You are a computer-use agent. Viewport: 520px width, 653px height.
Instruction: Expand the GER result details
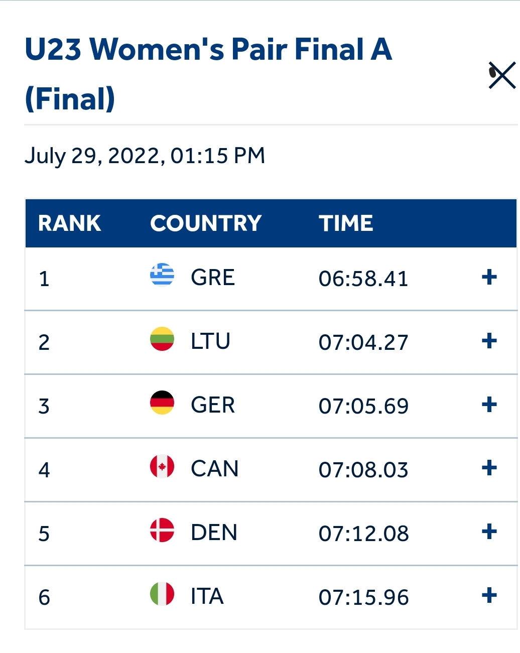[489, 405]
